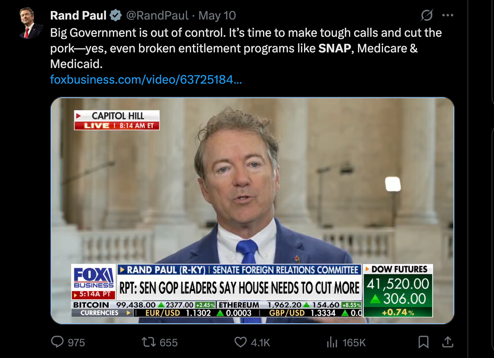Viewport: 494px width, 358px height.
Task: Open the share tweet icon
Action: [447, 342]
